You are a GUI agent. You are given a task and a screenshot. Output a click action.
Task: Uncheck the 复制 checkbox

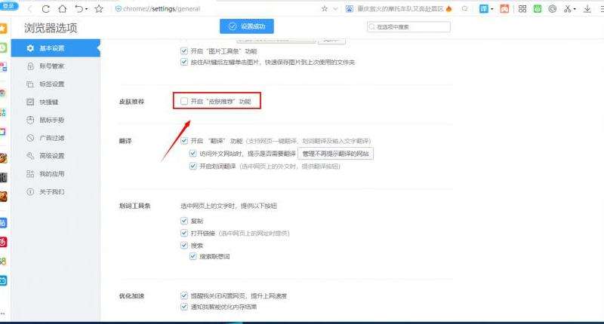tap(184, 221)
